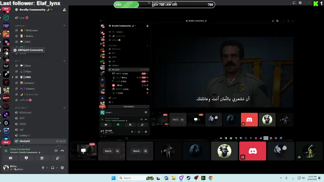Collapse the مجالس الرجال category
Viewport: 324px width, 182px height.
click(22, 107)
